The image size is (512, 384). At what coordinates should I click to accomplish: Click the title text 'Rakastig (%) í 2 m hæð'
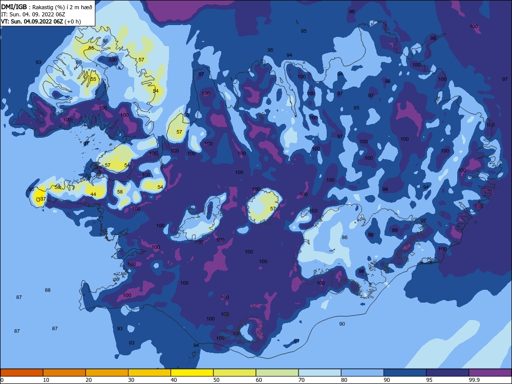click(62, 7)
